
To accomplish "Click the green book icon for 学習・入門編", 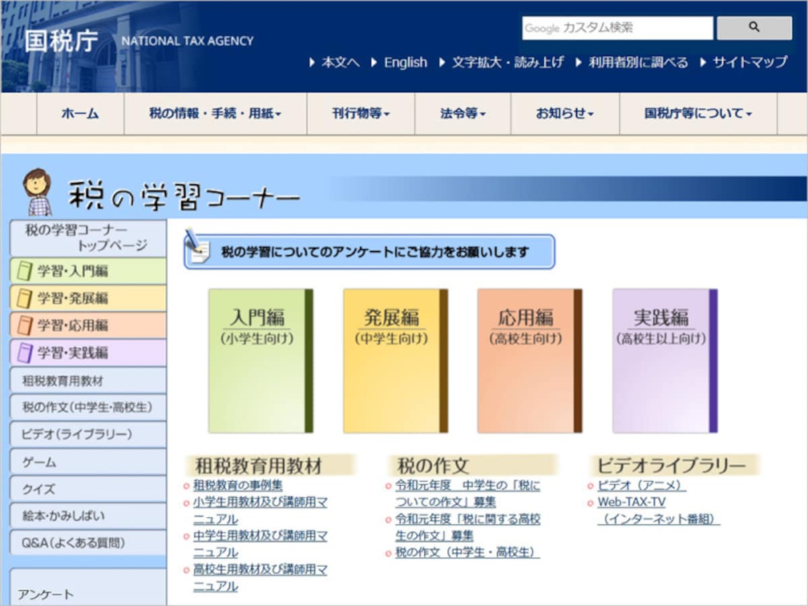I will coord(25,271).
